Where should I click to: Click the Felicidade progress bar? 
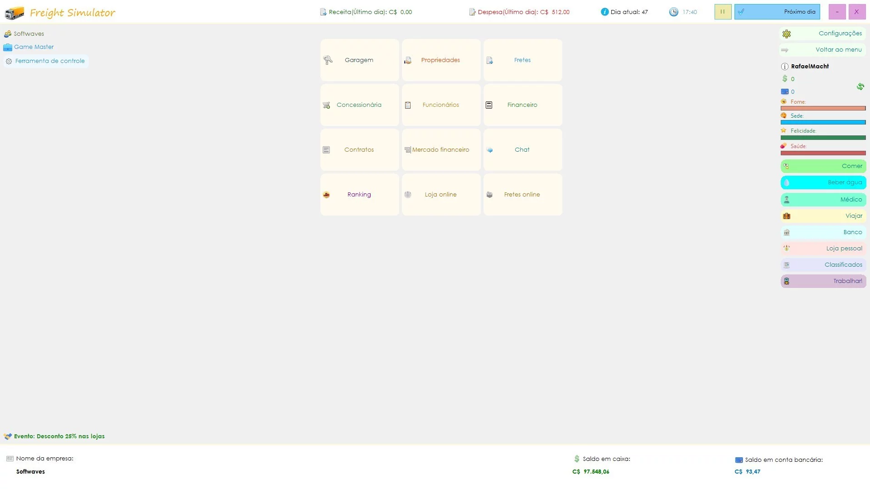tap(823, 138)
